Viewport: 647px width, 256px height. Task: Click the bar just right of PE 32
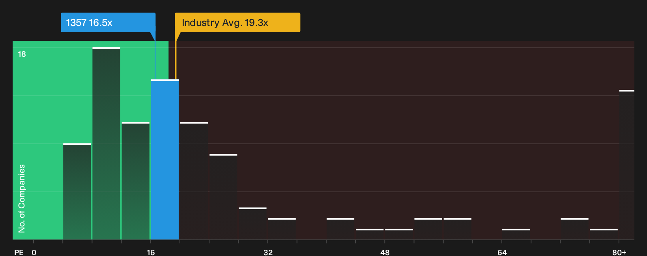click(282, 229)
